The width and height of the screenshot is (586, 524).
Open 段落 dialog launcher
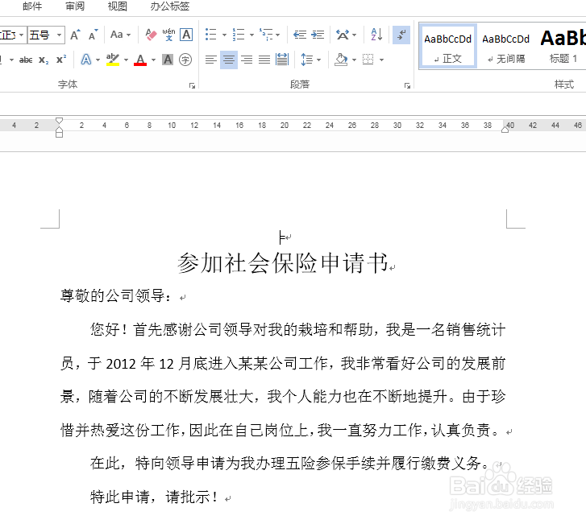[407, 86]
